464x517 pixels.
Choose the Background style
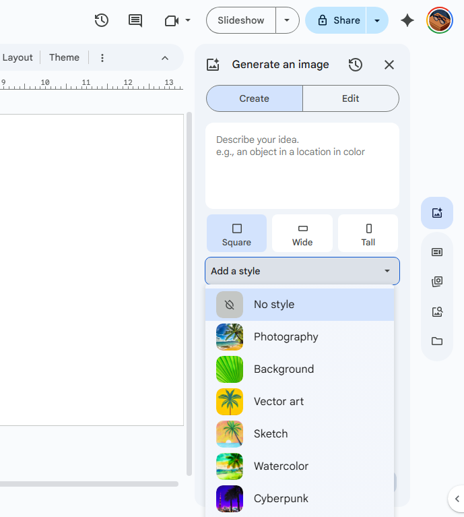pos(300,369)
